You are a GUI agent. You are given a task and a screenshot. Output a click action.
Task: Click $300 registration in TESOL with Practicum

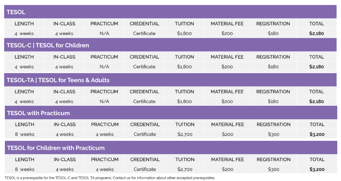click(273, 134)
